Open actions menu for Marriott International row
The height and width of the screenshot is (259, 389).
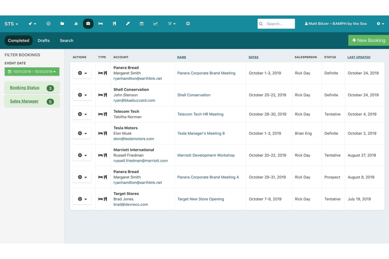click(82, 155)
